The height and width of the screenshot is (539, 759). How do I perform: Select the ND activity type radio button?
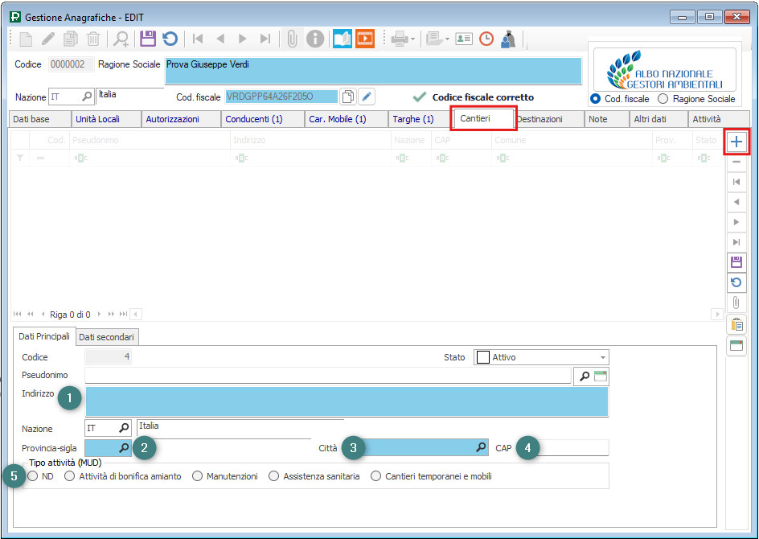pos(33,476)
